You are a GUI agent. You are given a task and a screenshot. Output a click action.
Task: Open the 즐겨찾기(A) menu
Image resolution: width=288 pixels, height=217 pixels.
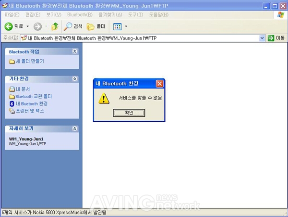point(110,15)
